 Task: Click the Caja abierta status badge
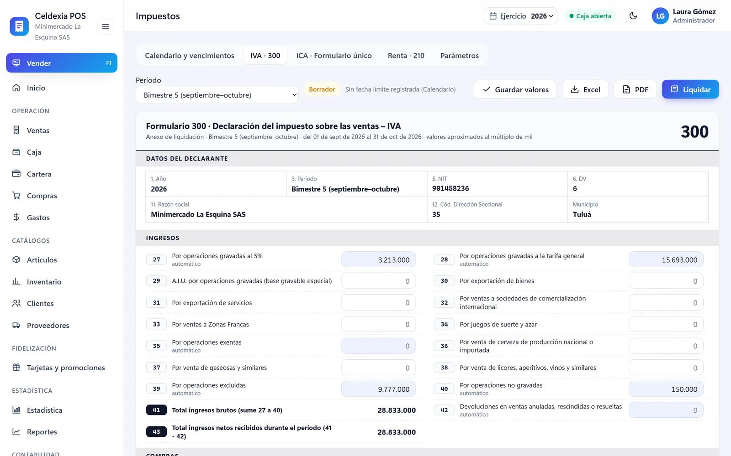tap(590, 16)
